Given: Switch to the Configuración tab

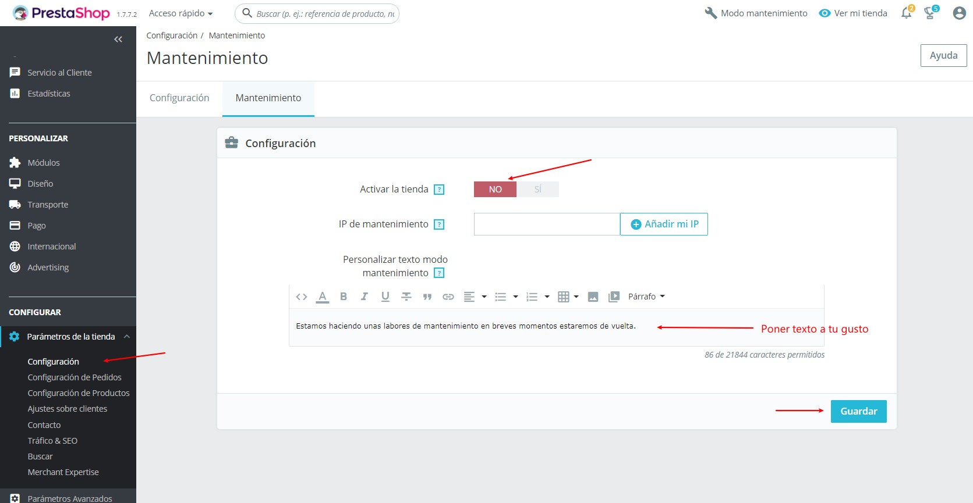Looking at the screenshot, I should (x=179, y=98).
